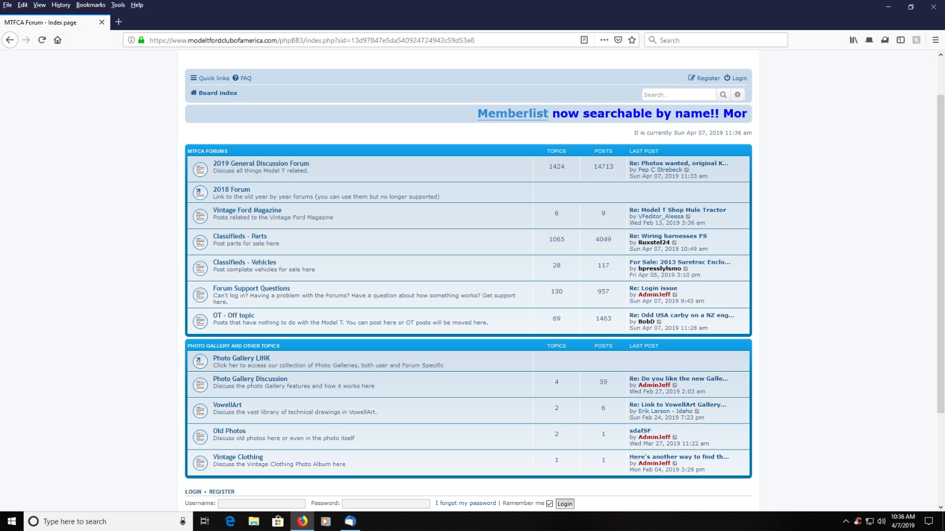Uncheck the Remember me checkbox
945x531 pixels.
coord(550,504)
